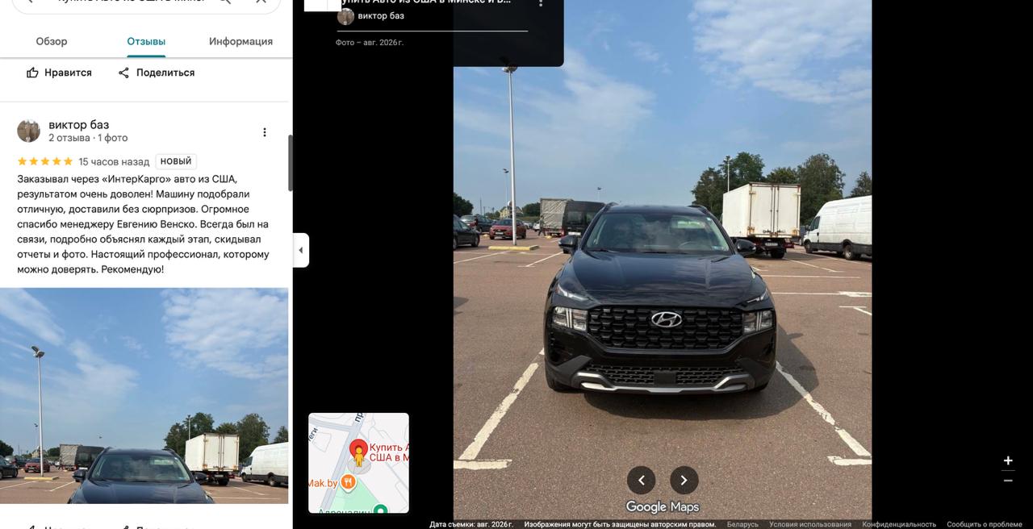
Task: Switch to the Обзор tab
Action: point(52,41)
